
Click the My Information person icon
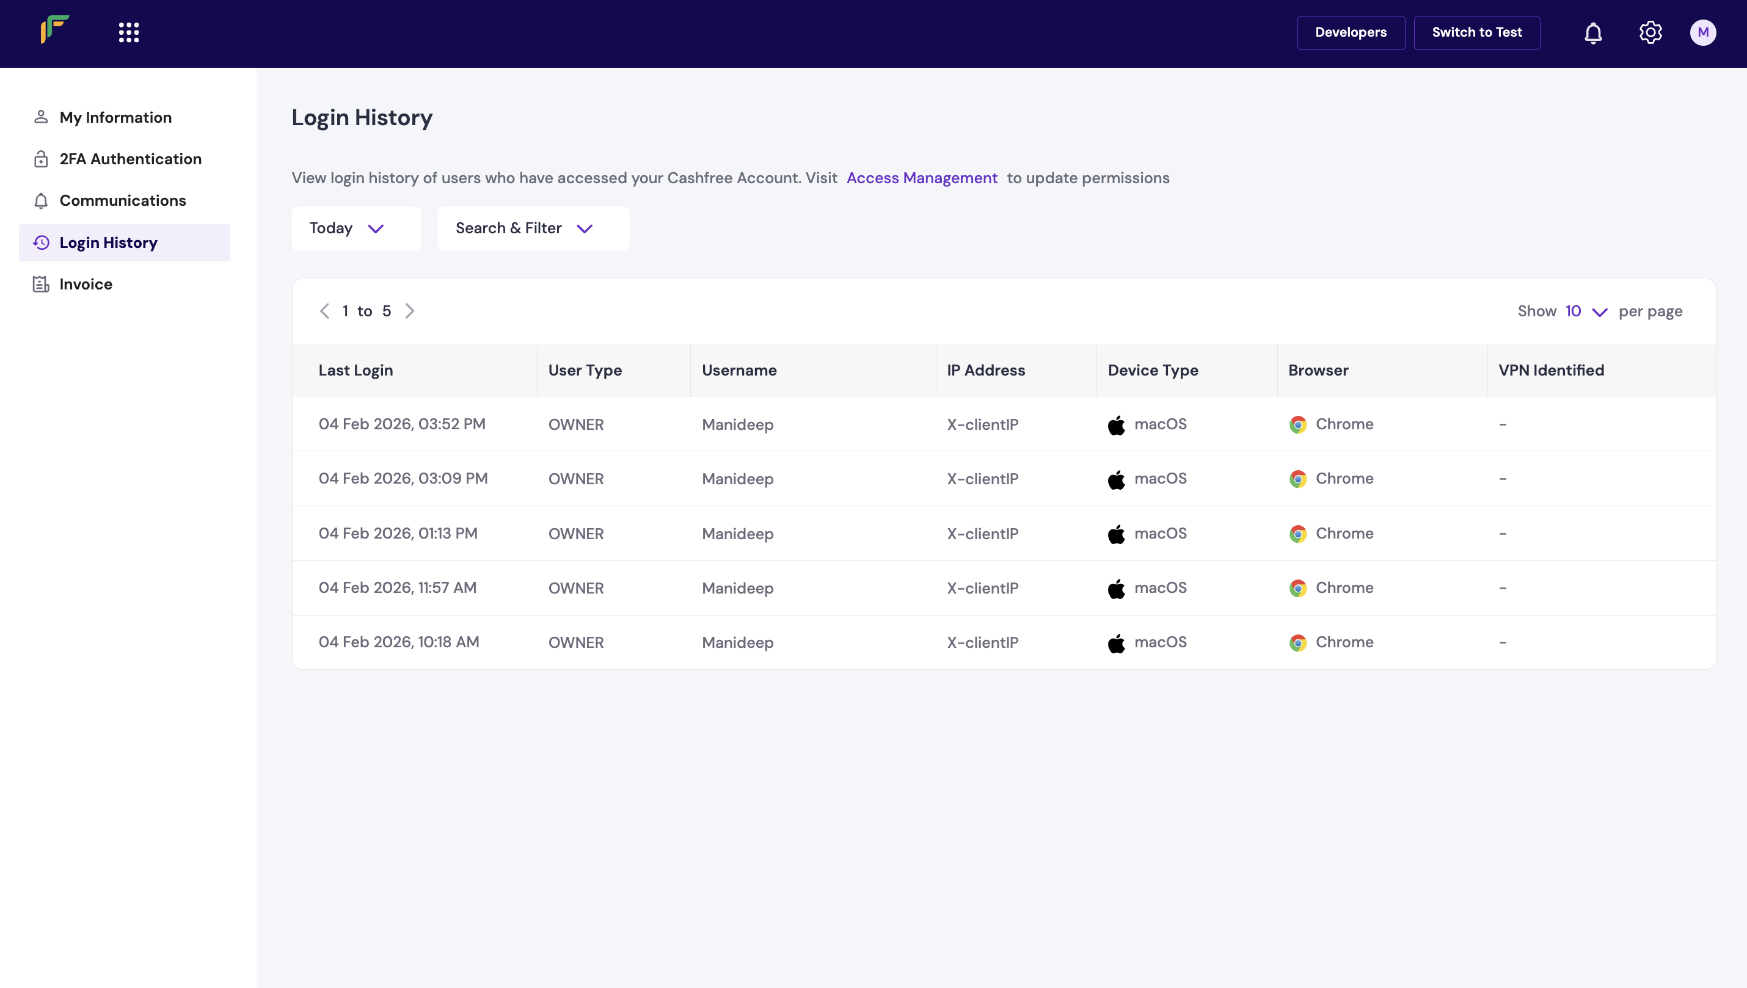point(41,117)
